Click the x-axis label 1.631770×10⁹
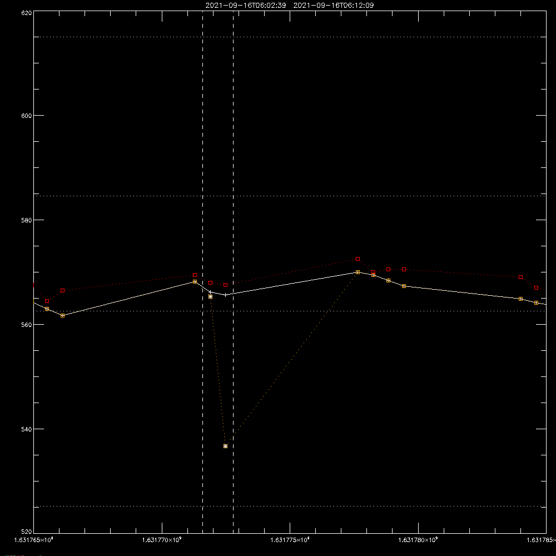 click(x=162, y=540)
